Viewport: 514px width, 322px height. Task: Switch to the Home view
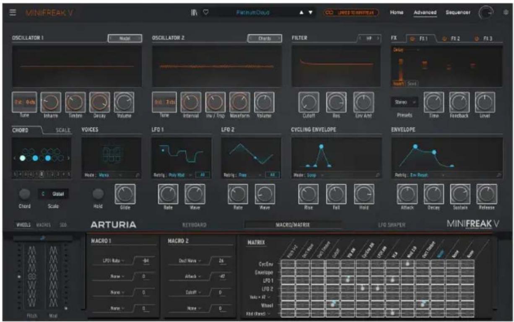click(x=397, y=13)
